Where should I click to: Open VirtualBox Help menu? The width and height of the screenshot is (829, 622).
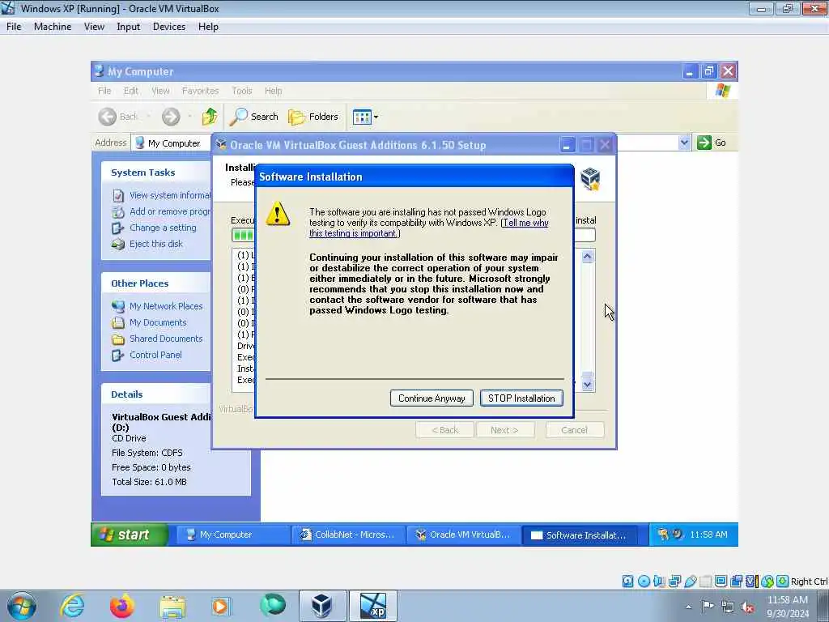[x=208, y=27]
